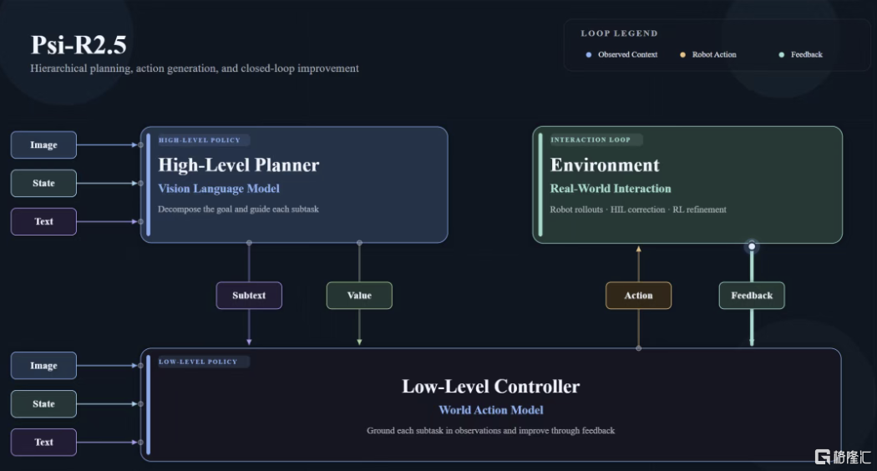Viewport: 877px width, 471px height.
Task: Click the Observed Context legend label
Action: coord(627,55)
